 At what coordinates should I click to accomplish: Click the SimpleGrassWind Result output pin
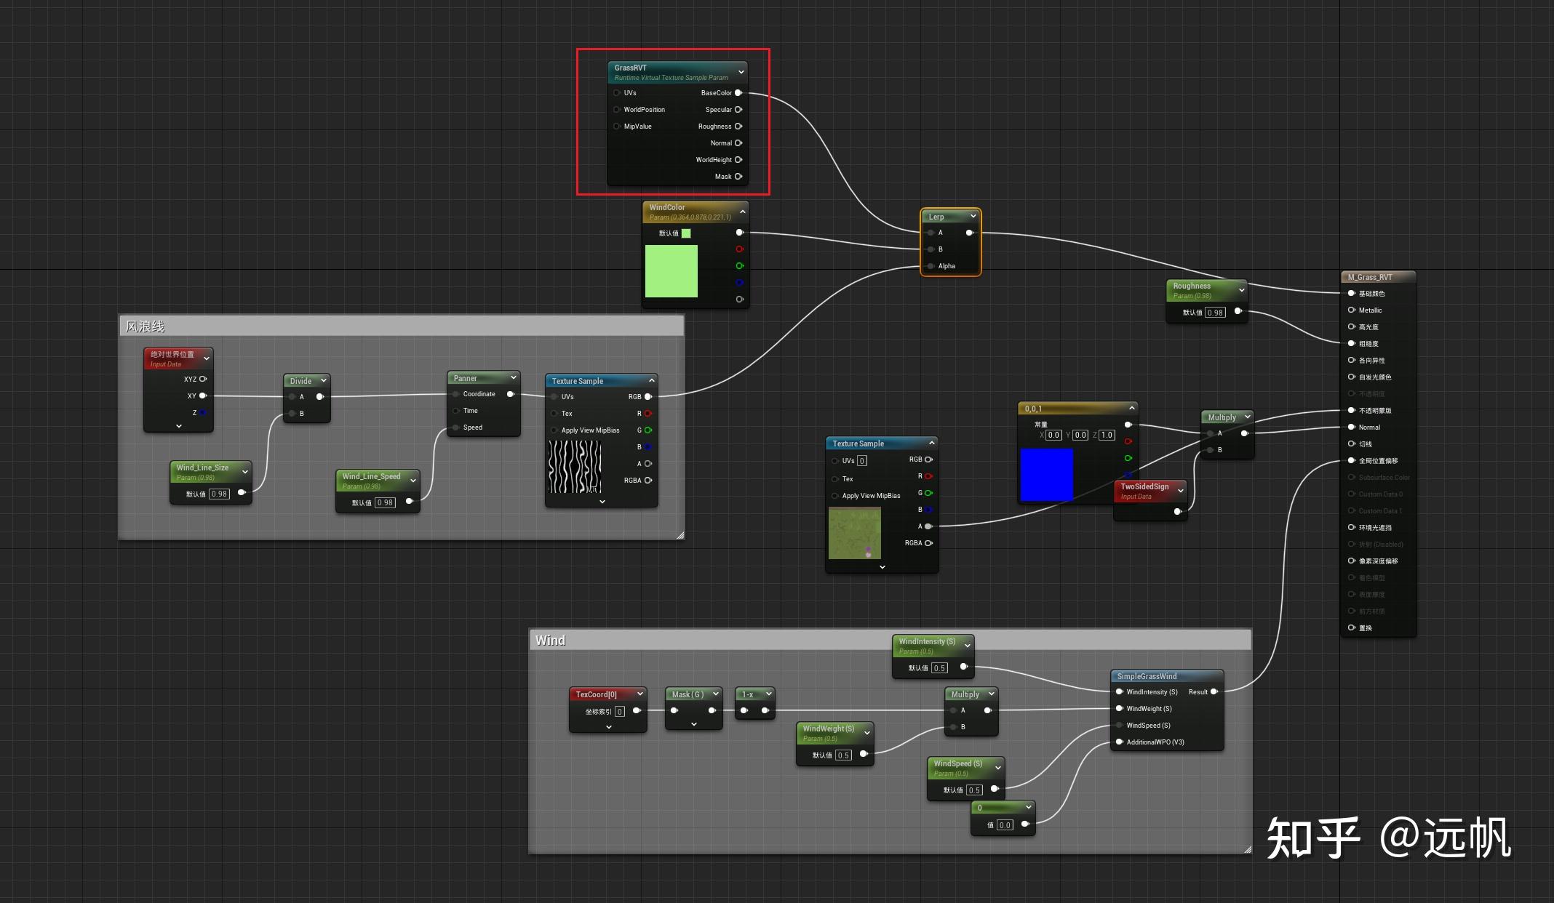click(x=1214, y=692)
